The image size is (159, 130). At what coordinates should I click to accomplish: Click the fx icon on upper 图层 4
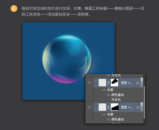click(x=138, y=83)
